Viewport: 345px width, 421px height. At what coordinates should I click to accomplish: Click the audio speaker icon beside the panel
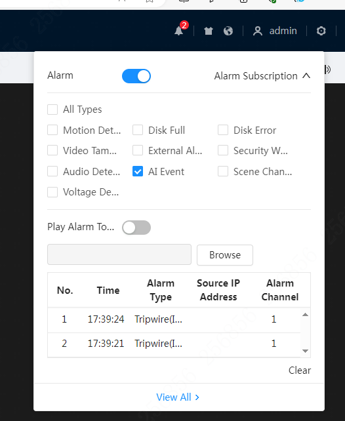(328, 70)
